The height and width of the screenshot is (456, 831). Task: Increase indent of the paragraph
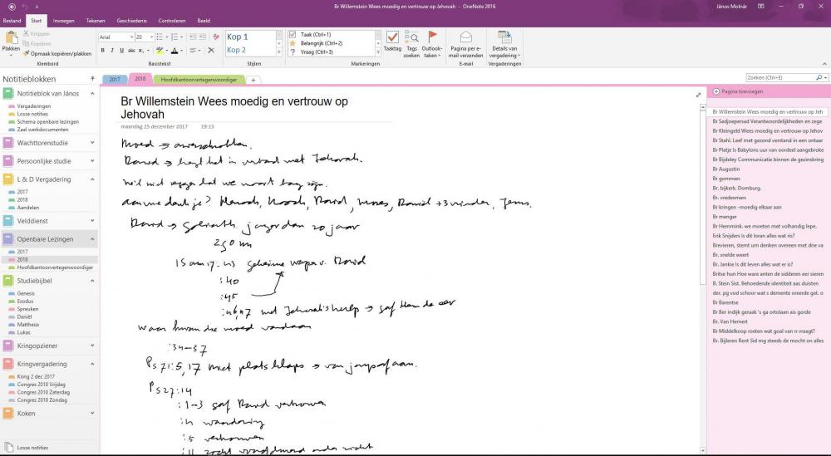click(203, 37)
